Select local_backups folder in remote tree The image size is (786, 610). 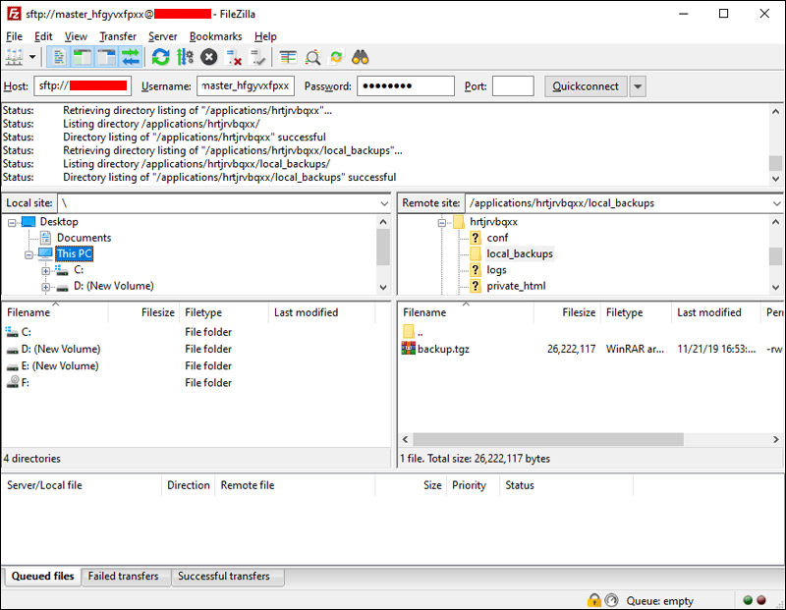pos(520,253)
